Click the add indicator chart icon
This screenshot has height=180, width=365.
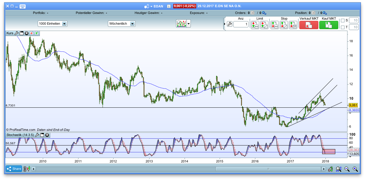click(181, 24)
